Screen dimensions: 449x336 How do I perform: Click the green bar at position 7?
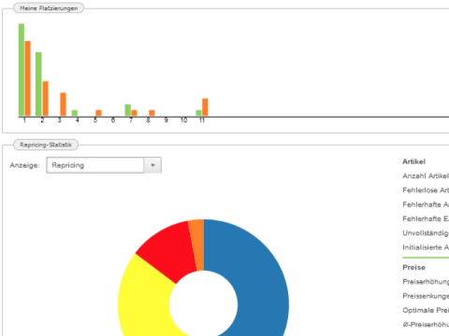128,110
